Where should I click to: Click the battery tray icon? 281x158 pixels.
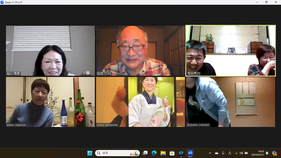(246, 153)
